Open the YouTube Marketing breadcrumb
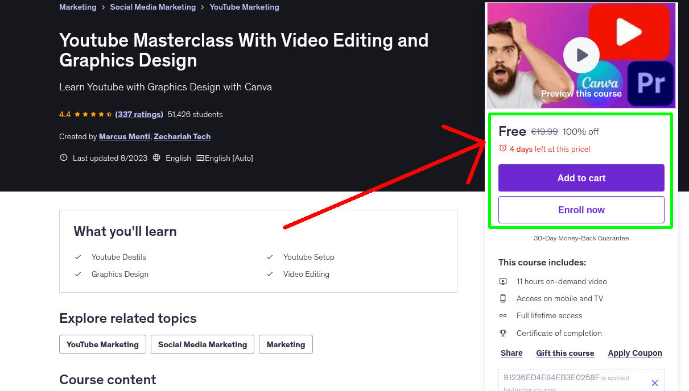Screen dimensions: 689x391 tap(245, 7)
